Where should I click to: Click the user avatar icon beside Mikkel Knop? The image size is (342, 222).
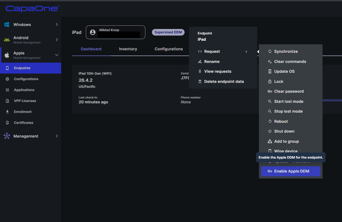[x=93, y=32]
